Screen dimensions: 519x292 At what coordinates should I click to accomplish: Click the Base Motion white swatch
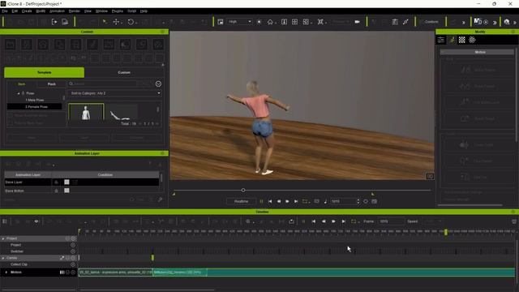tap(66, 191)
